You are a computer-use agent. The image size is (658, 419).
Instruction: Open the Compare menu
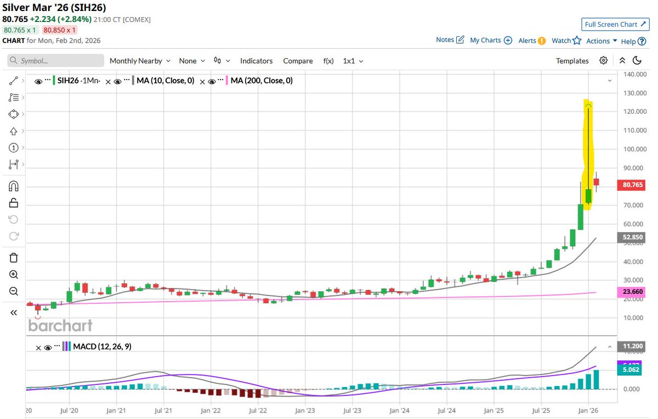click(x=298, y=61)
